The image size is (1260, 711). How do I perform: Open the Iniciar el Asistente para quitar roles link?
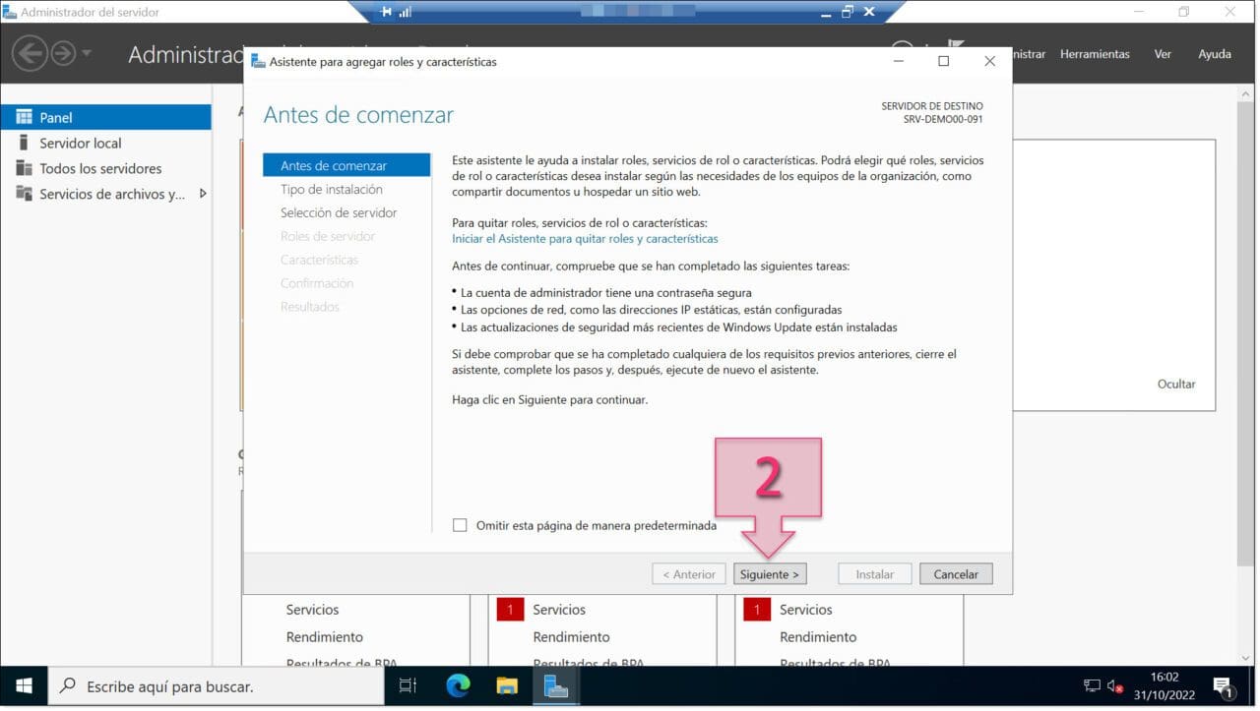(x=585, y=239)
